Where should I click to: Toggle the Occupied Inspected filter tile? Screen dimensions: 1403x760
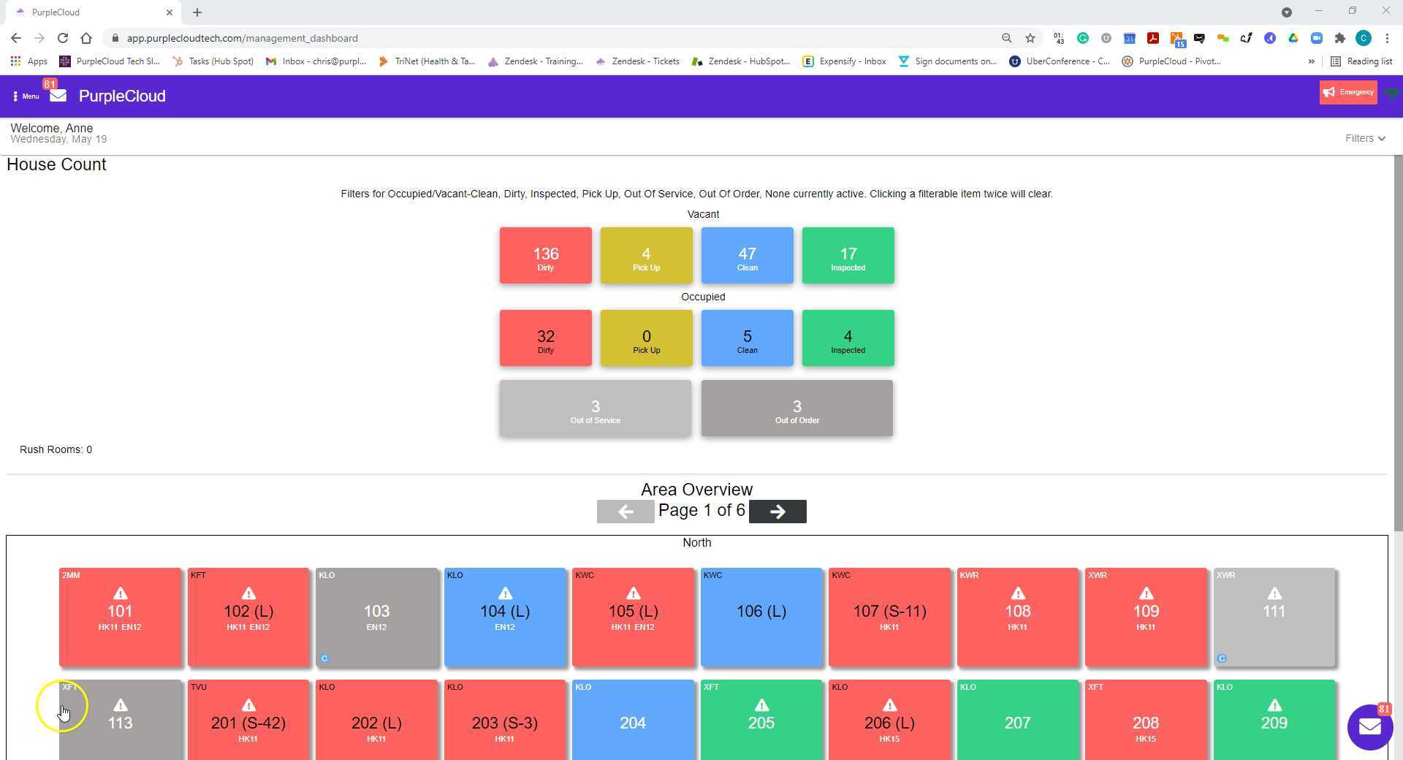[848, 338]
